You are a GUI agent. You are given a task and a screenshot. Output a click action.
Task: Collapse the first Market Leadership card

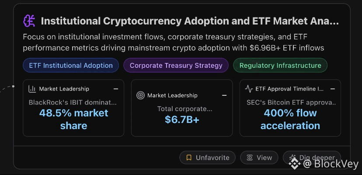tap(115, 89)
